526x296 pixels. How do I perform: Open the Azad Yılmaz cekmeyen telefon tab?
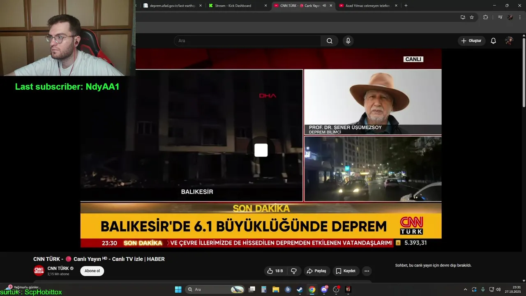(367, 6)
